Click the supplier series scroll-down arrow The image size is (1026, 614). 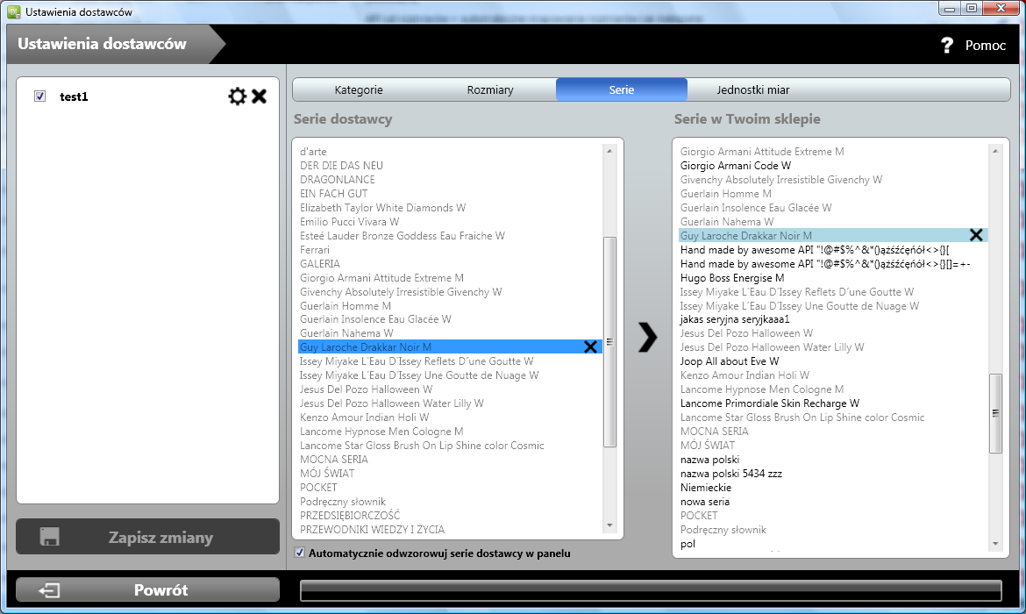[609, 525]
